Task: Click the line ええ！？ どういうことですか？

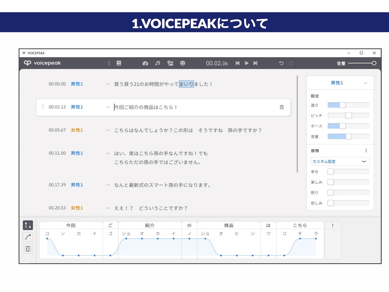Action: tap(151, 208)
